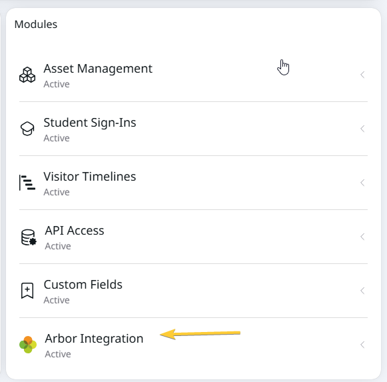Click the Modules panel heading

[36, 25]
